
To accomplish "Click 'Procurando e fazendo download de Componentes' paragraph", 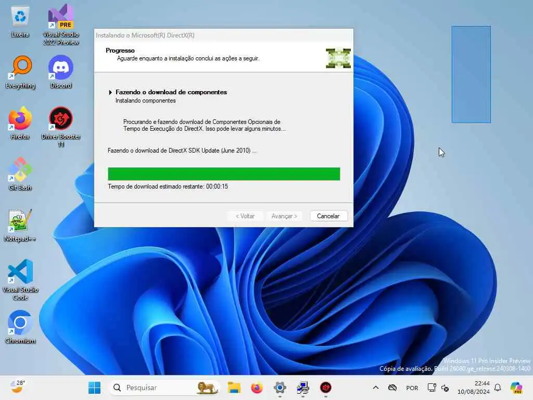I will pyautogui.click(x=204, y=125).
